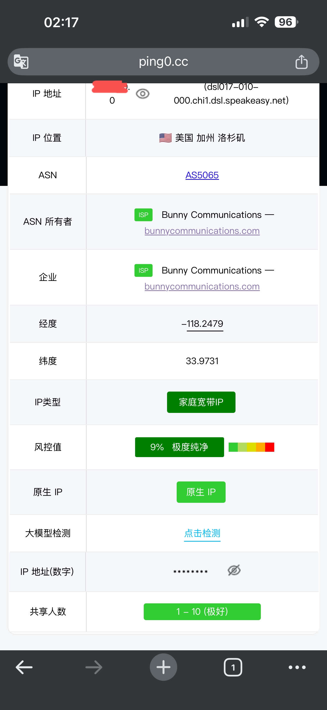Click the ASN 所有者 row label
This screenshot has height=710, width=327.
point(48,222)
